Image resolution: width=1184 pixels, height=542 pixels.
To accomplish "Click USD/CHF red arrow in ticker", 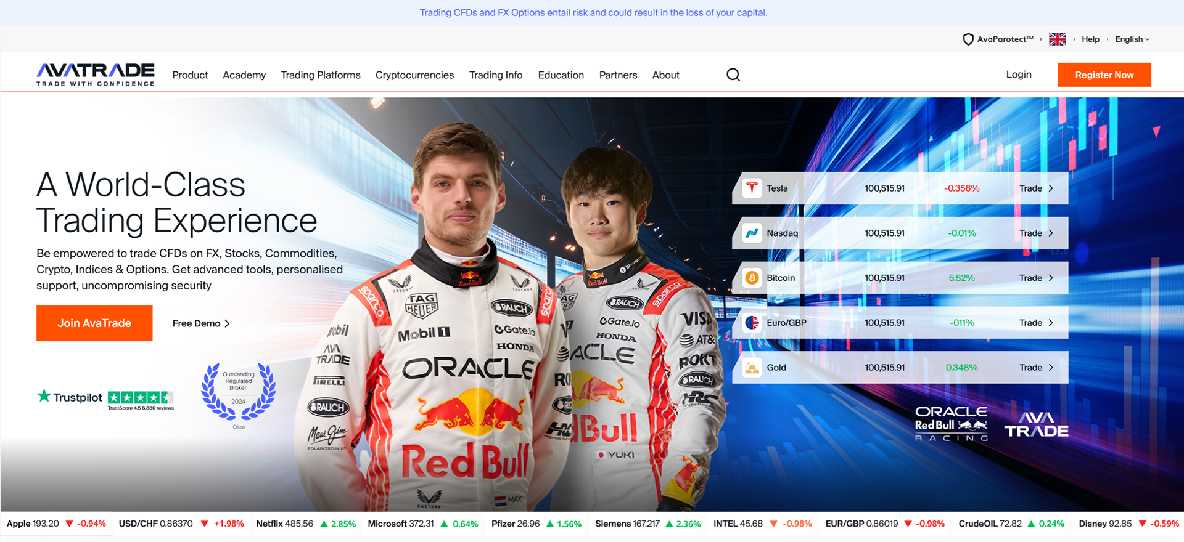I will coord(205,524).
